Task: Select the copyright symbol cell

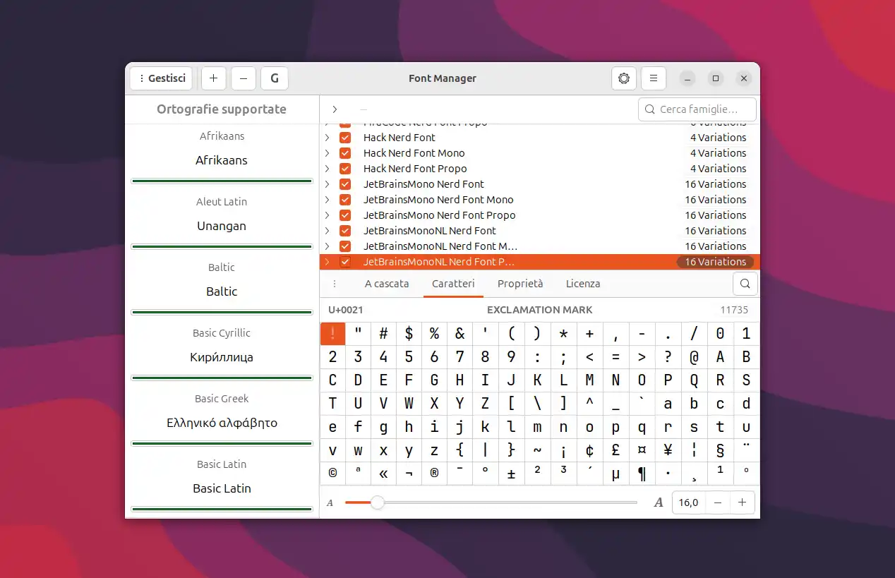Action: tap(332, 474)
